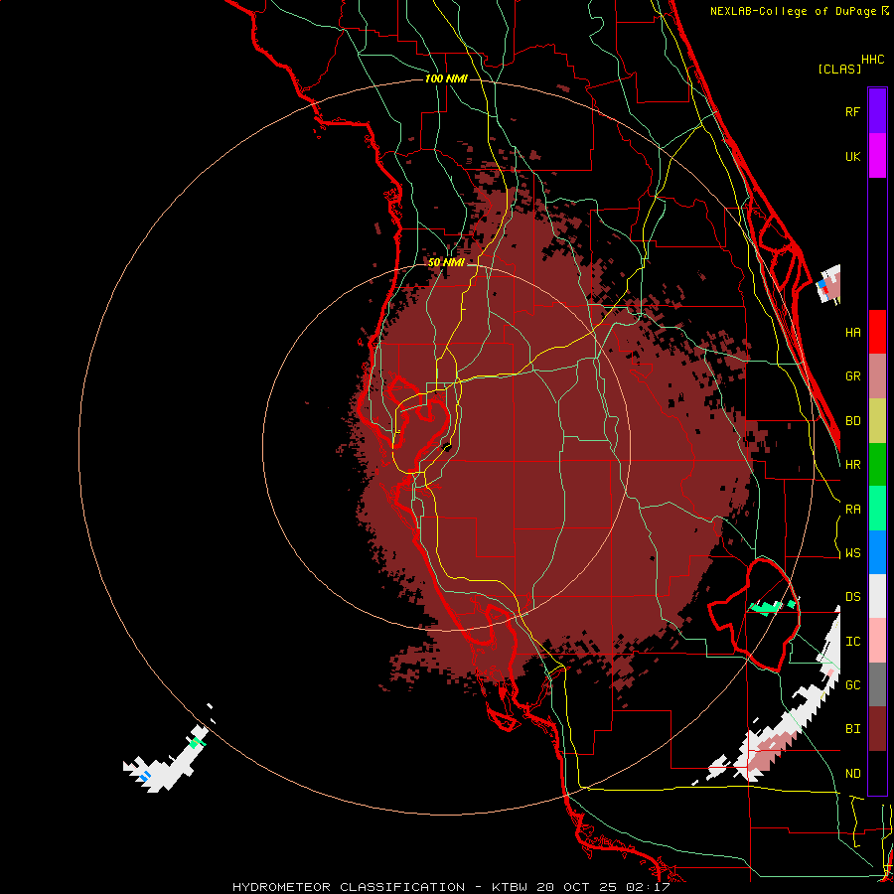Screen dimensions: 894x894
Task: Click the "HA" legend label
Action: pos(852,332)
